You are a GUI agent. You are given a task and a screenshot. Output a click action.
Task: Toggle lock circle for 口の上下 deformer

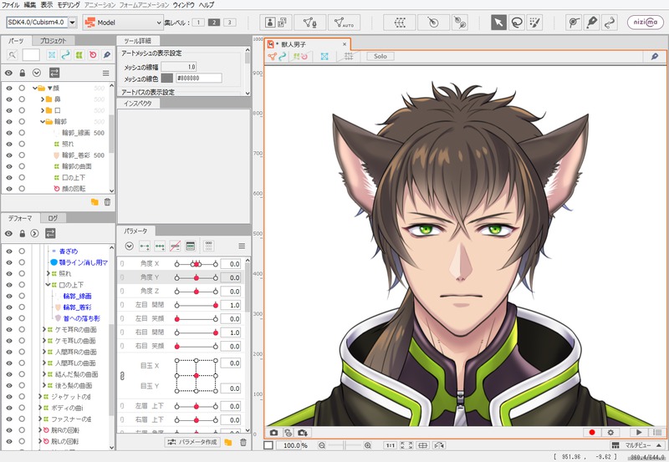pos(22,285)
